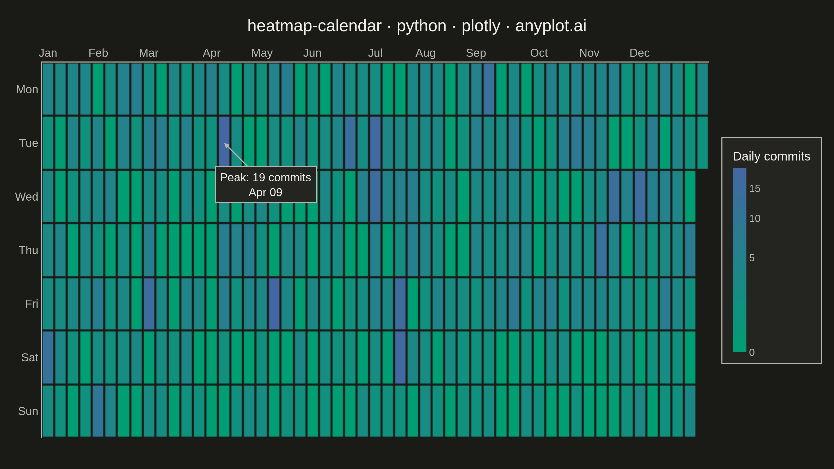Click the Oct month label
This screenshot has width=834, height=469.
coord(539,53)
